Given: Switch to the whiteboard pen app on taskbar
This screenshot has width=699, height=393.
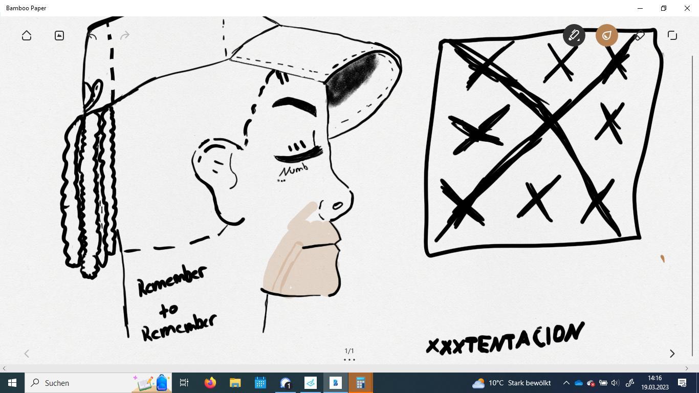Looking at the screenshot, I should click(311, 383).
